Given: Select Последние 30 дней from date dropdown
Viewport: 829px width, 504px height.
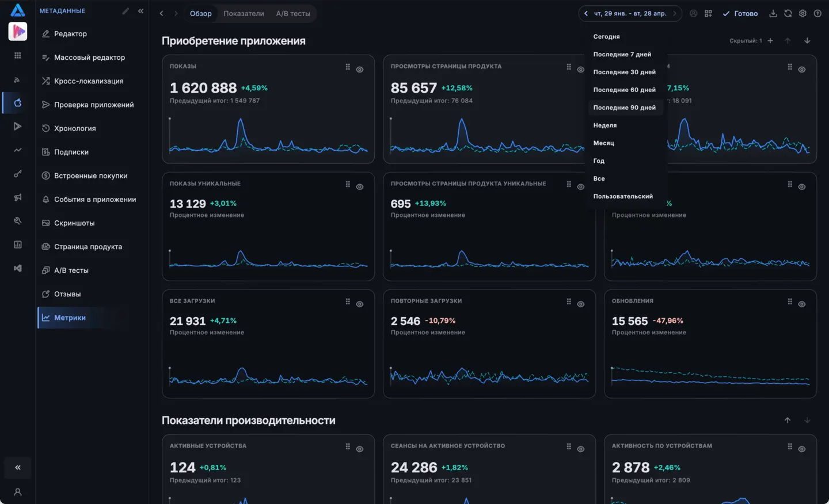Looking at the screenshot, I should pyautogui.click(x=625, y=72).
